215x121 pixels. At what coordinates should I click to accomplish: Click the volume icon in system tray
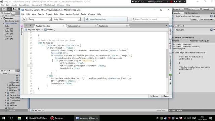point(158,118)
